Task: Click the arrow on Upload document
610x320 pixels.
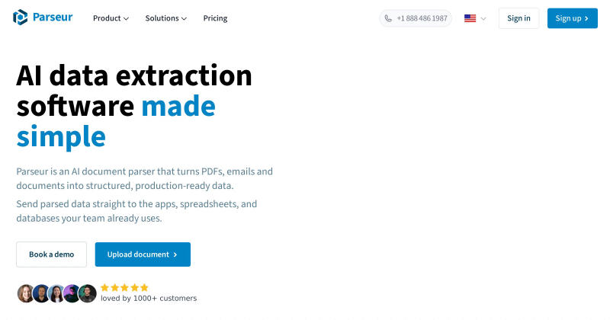Action: click(175, 254)
